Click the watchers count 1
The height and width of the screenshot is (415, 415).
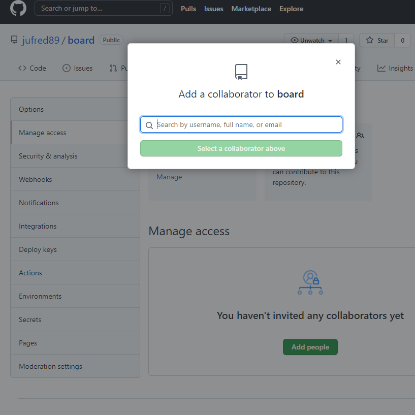346,40
